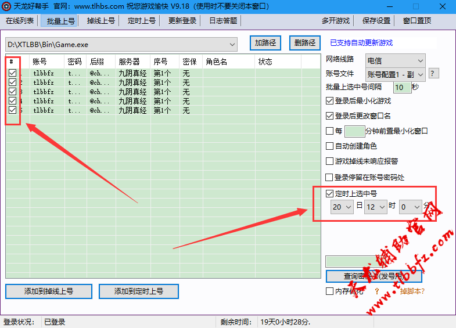Switch to the 在线列表 tab

point(20,20)
